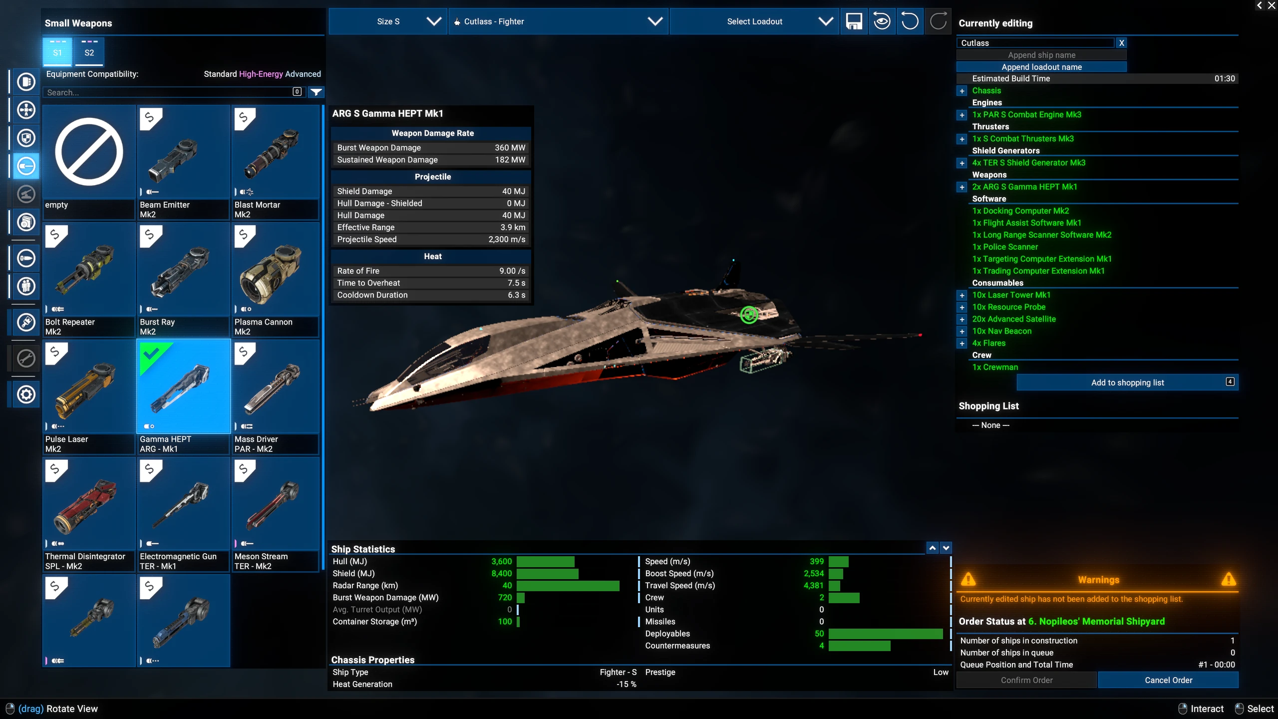Select the Plasma Cannon Mk2 weapon
This screenshot has width=1278, height=719.
tap(276, 280)
